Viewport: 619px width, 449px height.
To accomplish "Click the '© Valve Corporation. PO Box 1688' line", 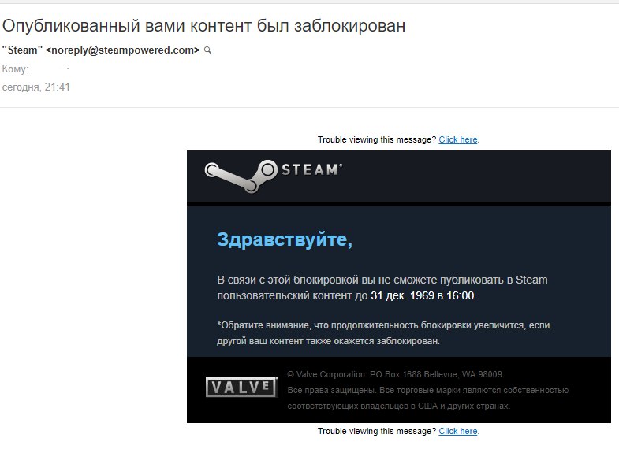I will (x=396, y=374).
